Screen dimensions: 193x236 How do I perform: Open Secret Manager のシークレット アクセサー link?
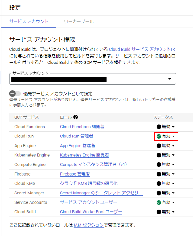click(x=101, y=193)
